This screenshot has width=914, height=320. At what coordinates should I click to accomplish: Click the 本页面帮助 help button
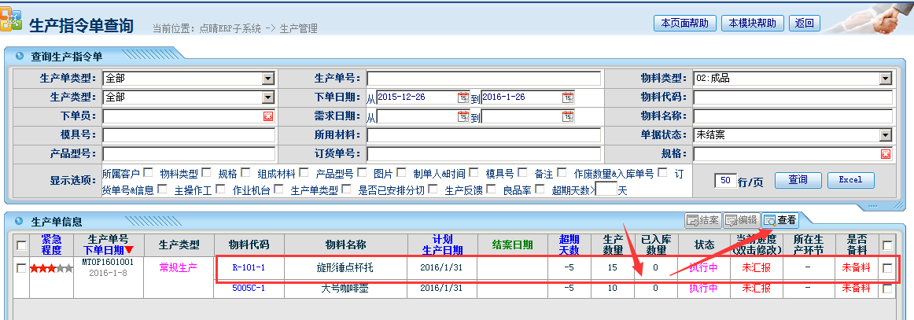684,23
